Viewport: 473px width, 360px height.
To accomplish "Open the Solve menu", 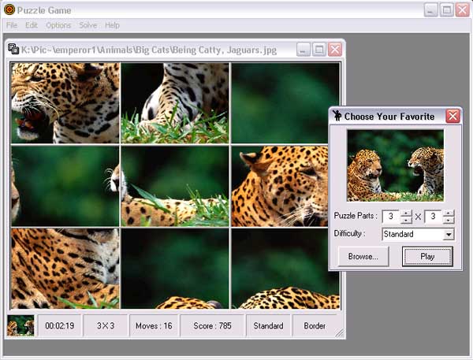I will [88, 25].
